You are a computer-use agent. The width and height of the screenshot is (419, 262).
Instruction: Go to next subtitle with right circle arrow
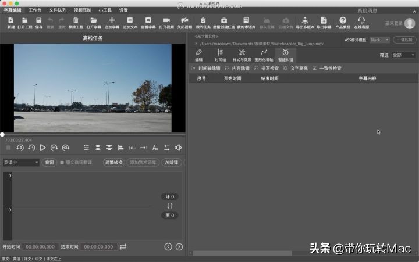[179, 247]
